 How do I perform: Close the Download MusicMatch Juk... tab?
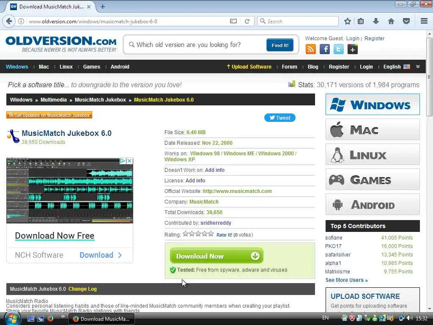[89, 7]
